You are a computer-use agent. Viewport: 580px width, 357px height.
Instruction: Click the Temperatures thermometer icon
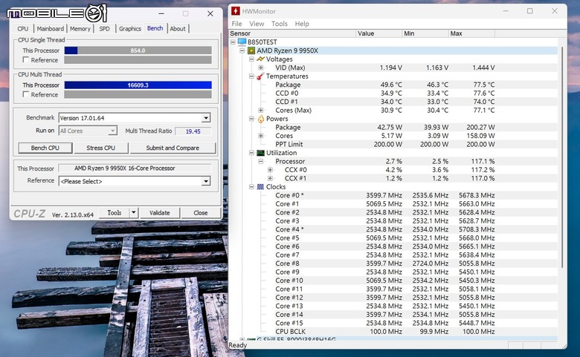tap(260, 76)
